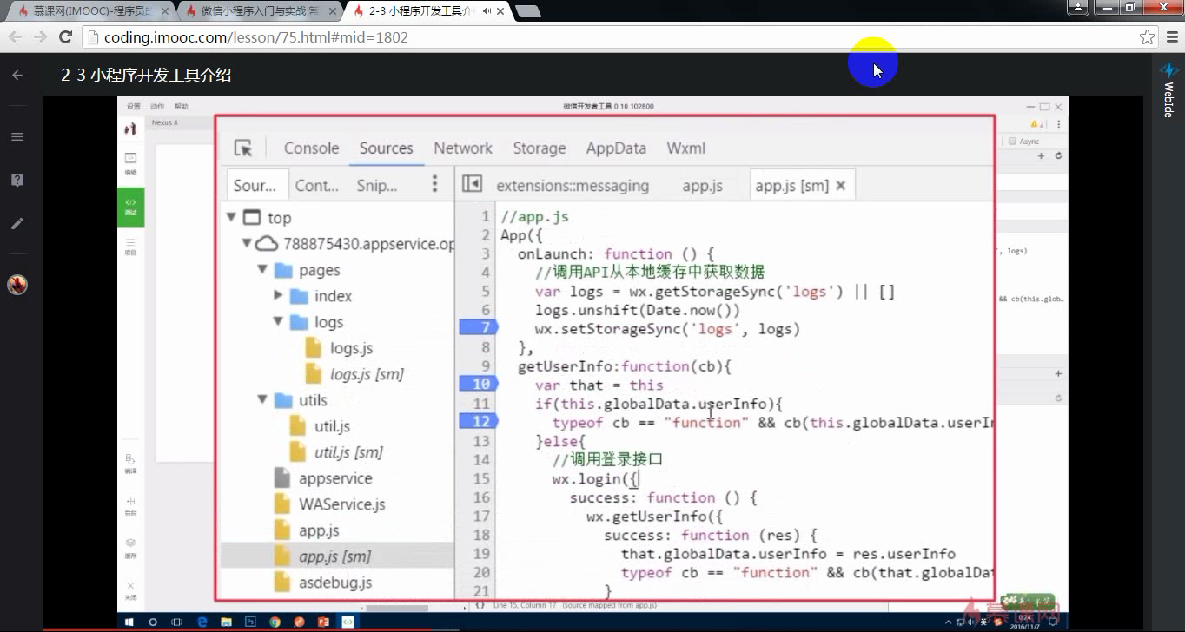Open the Windows Start button in the video taskbar
This screenshot has width=1185, height=632.
pyautogui.click(x=129, y=622)
